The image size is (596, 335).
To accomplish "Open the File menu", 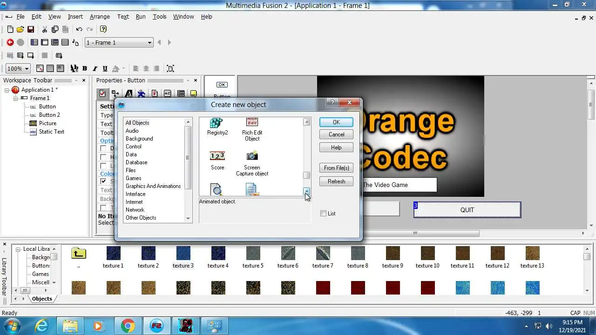I will pyautogui.click(x=21, y=16).
